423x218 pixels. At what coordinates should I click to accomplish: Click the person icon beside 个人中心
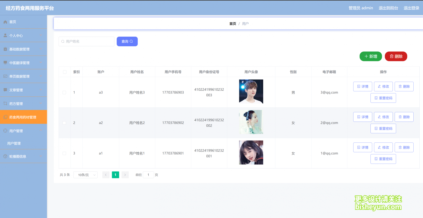pos(5,35)
